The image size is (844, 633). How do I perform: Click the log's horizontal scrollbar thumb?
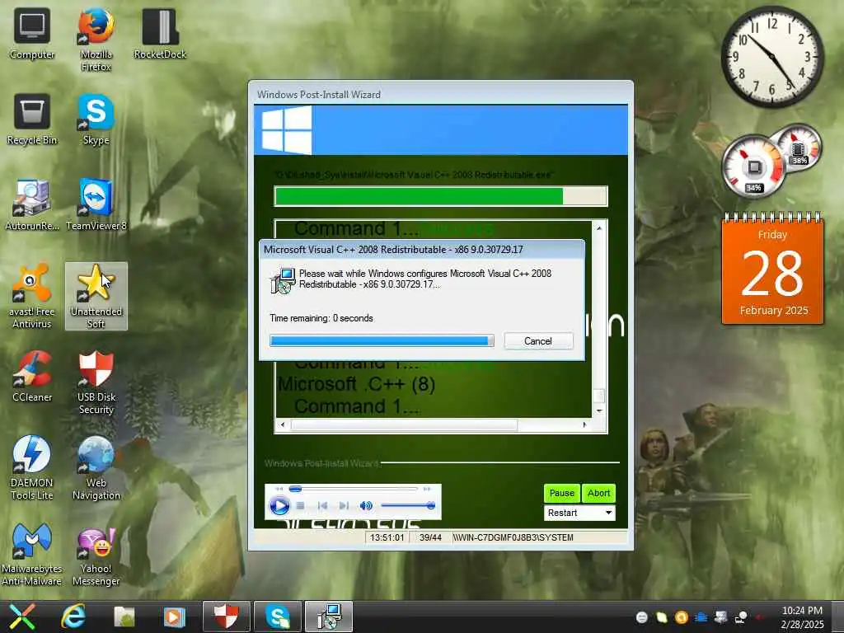404,424
